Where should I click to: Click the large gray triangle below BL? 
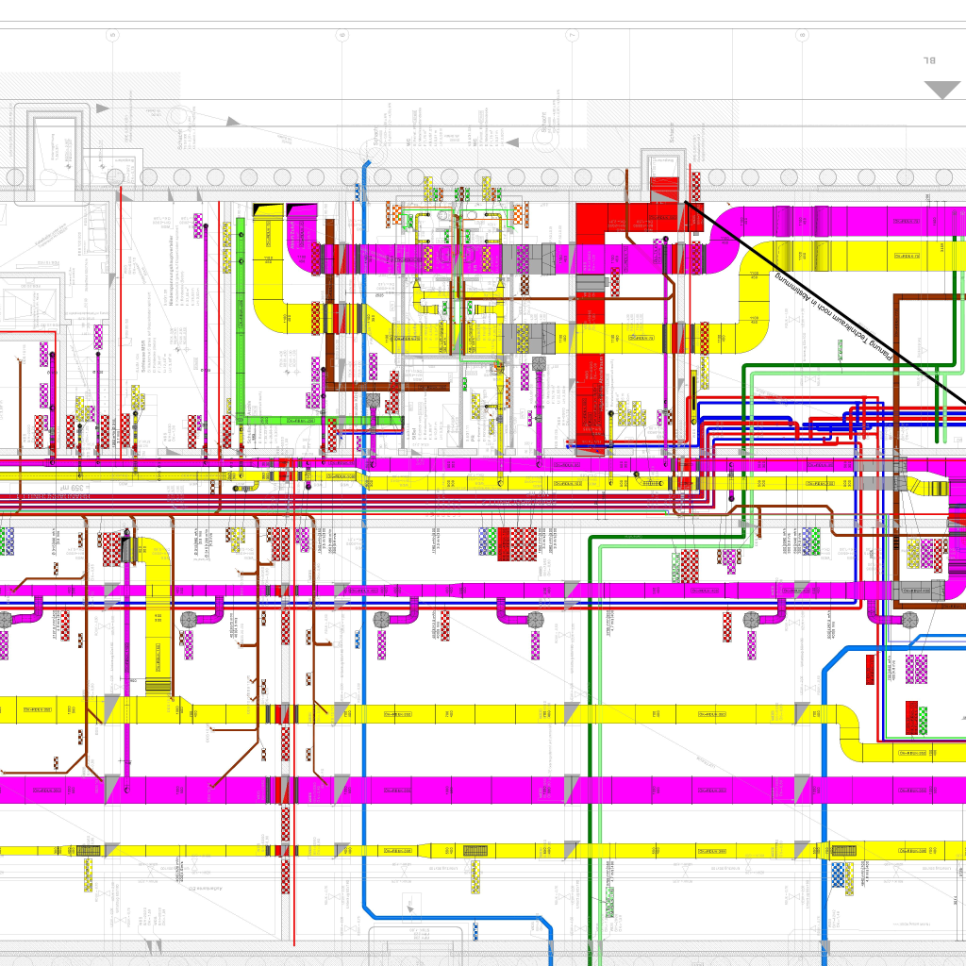pos(941,91)
